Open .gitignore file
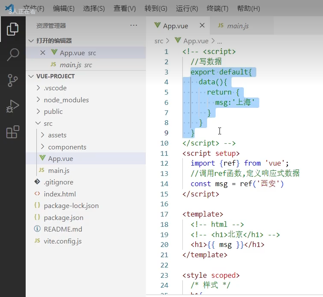The image size is (323, 297). (86, 182)
